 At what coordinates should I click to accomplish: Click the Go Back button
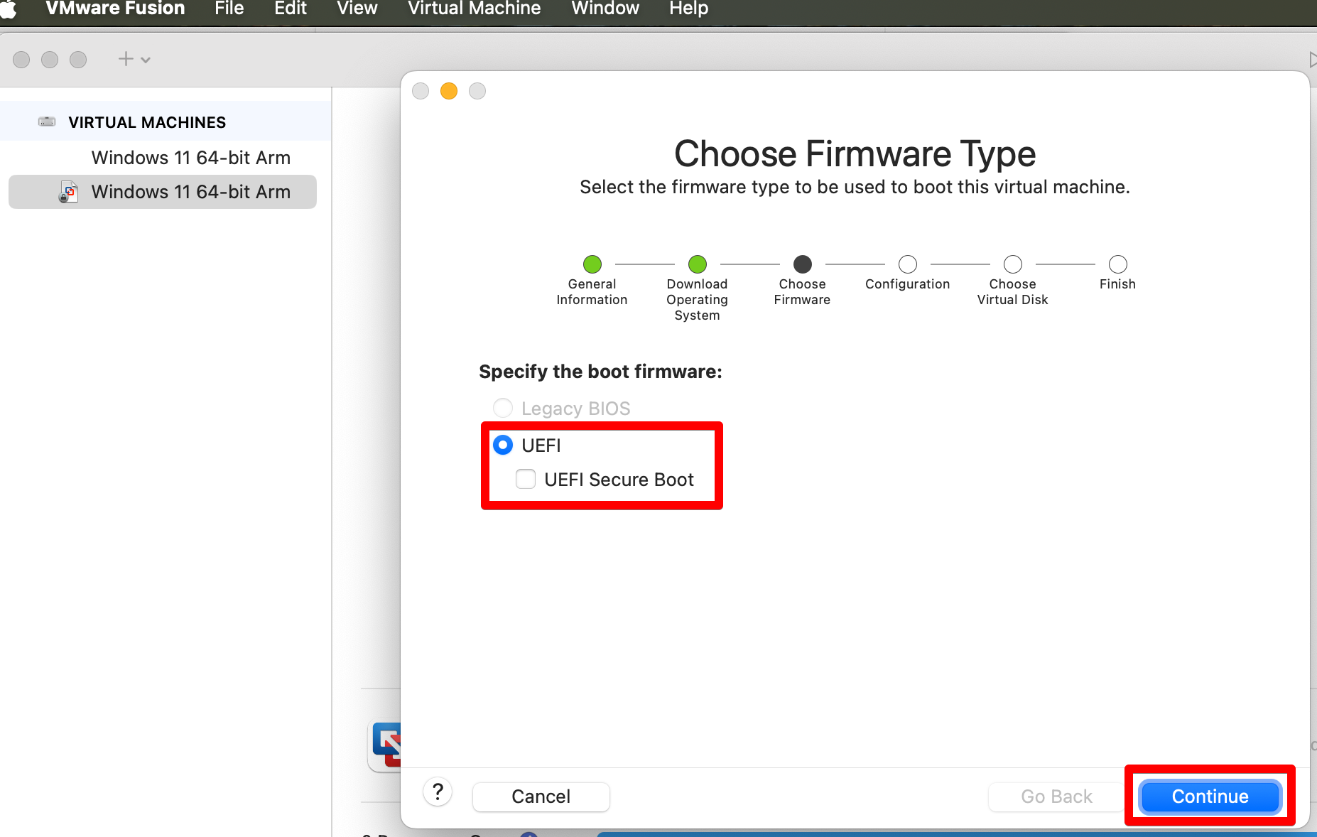(1056, 796)
